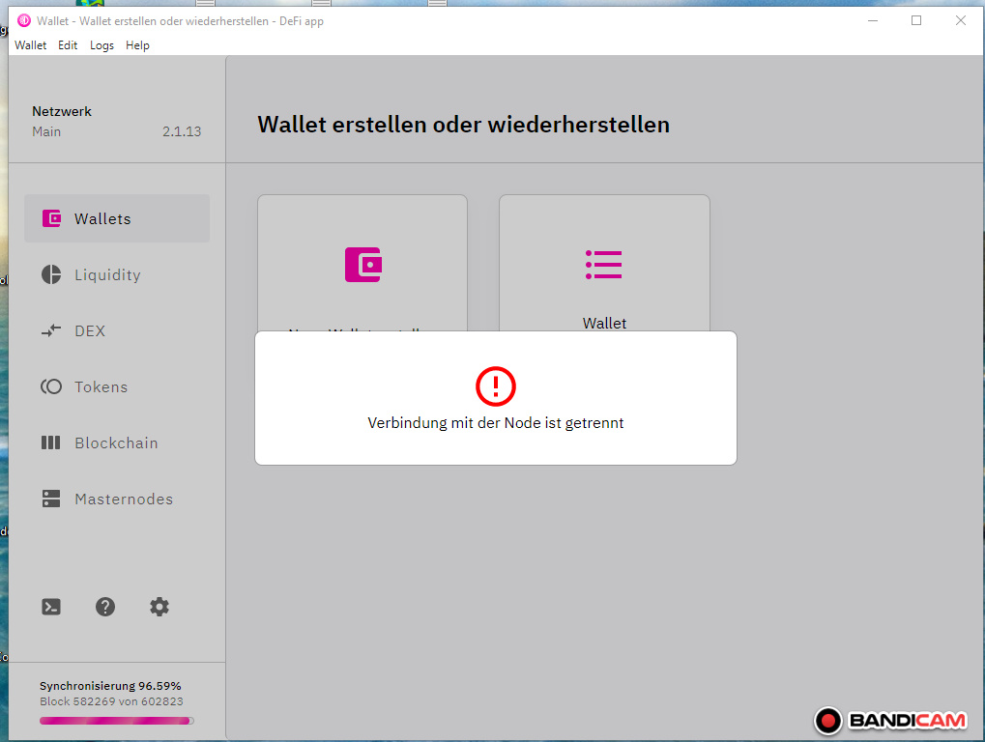The image size is (985, 742).
Task: Click the Wallet restore card label
Action: tap(604, 323)
